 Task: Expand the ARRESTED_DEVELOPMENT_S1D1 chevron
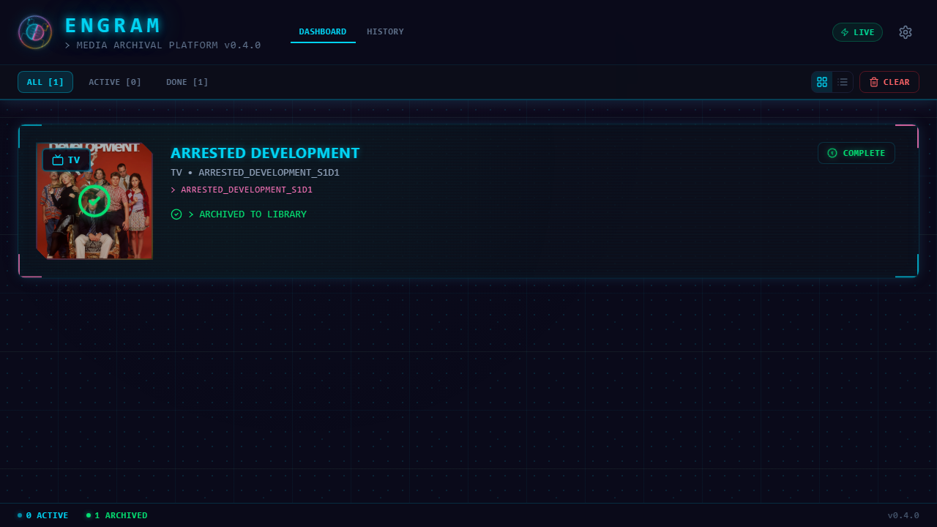(173, 190)
